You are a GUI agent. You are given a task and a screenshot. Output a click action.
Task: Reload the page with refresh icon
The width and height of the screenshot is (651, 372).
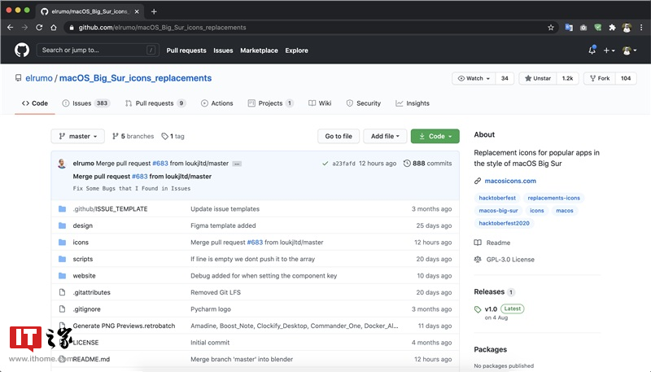pos(39,28)
